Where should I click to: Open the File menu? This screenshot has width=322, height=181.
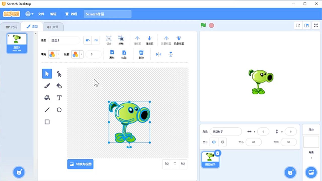(41, 14)
